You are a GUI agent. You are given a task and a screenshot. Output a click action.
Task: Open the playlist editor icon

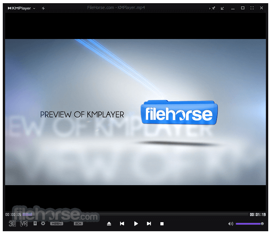pos(35,223)
